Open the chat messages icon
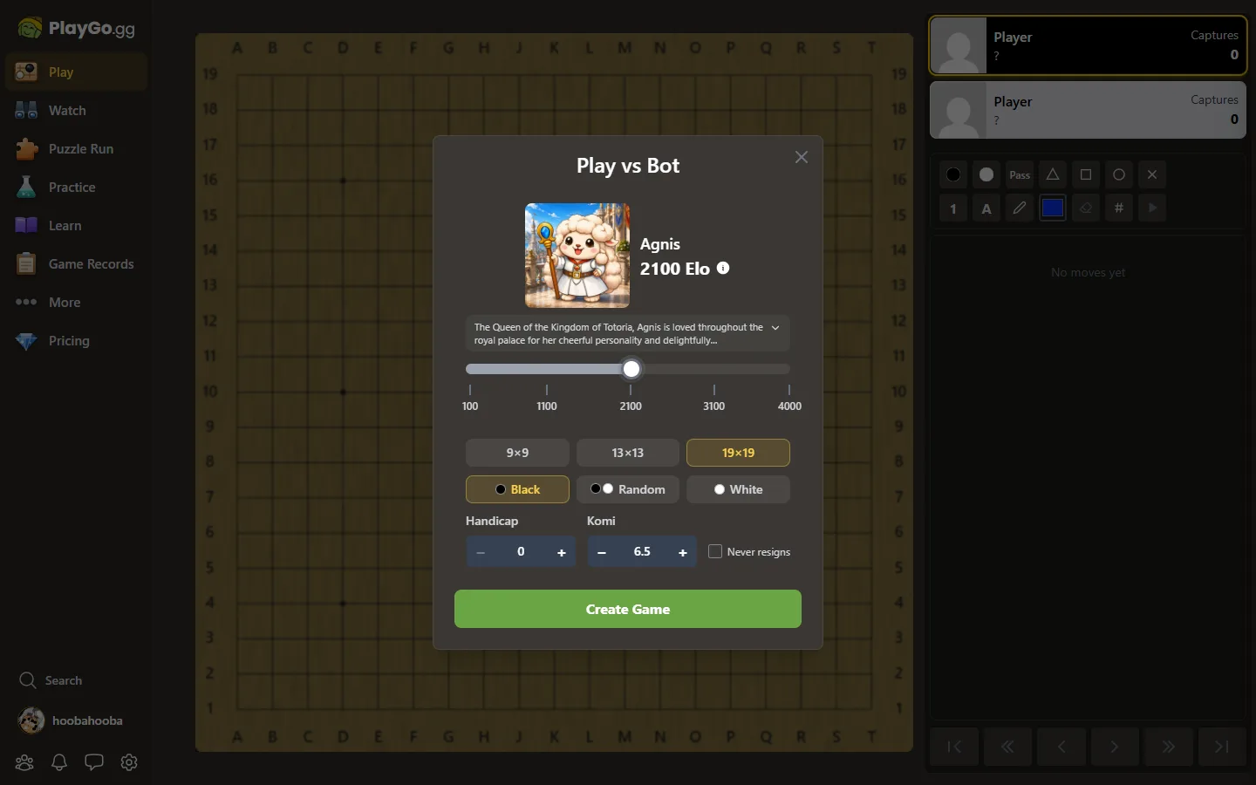1256x785 pixels. tap(94, 762)
